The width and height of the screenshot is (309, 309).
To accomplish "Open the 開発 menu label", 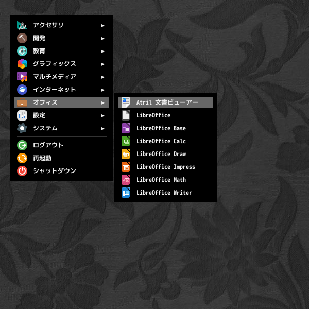I will point(39,38).
